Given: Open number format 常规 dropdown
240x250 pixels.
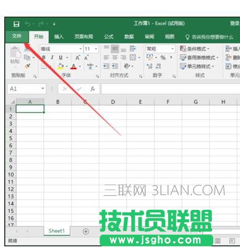Looking at the screenshot, I should coord(173,49).
